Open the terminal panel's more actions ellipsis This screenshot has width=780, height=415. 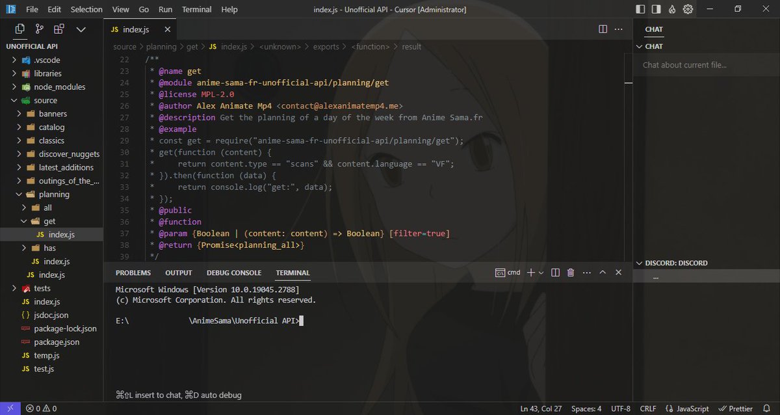click(x=586, y=273)
